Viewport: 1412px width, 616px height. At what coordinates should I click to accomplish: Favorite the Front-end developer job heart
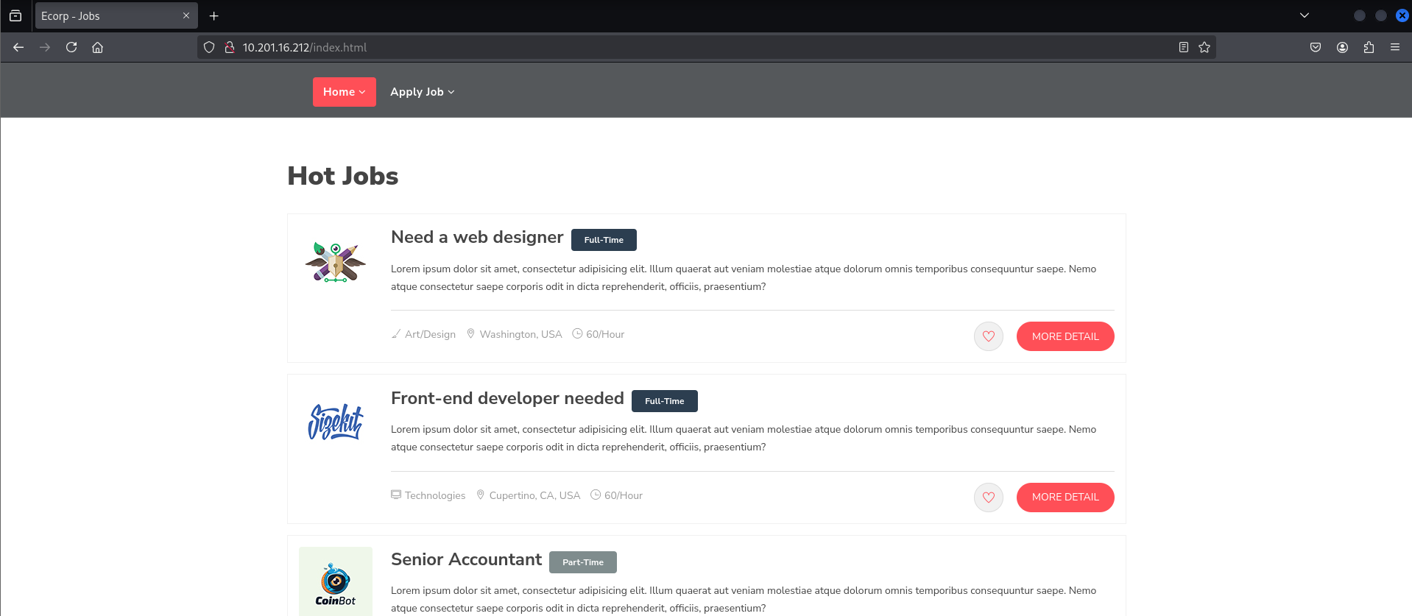(989, 498)
